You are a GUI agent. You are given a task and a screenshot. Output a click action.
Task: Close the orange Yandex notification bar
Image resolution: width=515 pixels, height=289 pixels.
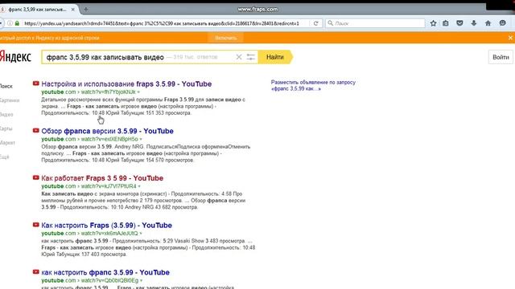(510, 38)
